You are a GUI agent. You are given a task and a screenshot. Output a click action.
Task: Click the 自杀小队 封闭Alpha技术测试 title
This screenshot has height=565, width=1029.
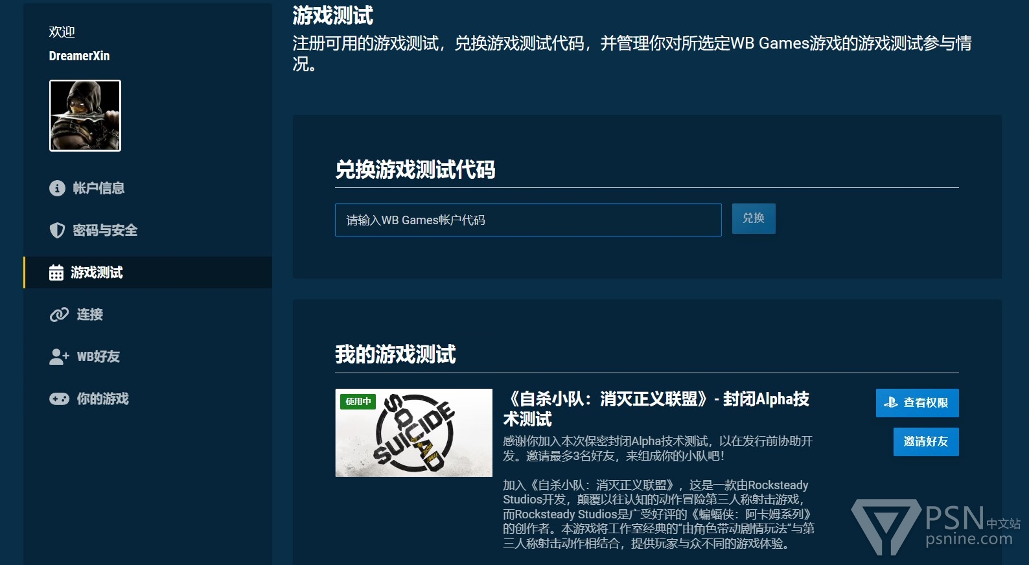click(656, 409)
